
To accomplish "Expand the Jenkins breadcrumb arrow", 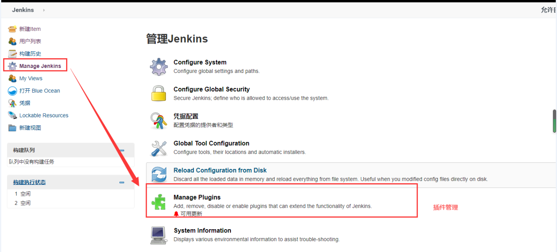I will click(x=44, y=10).
